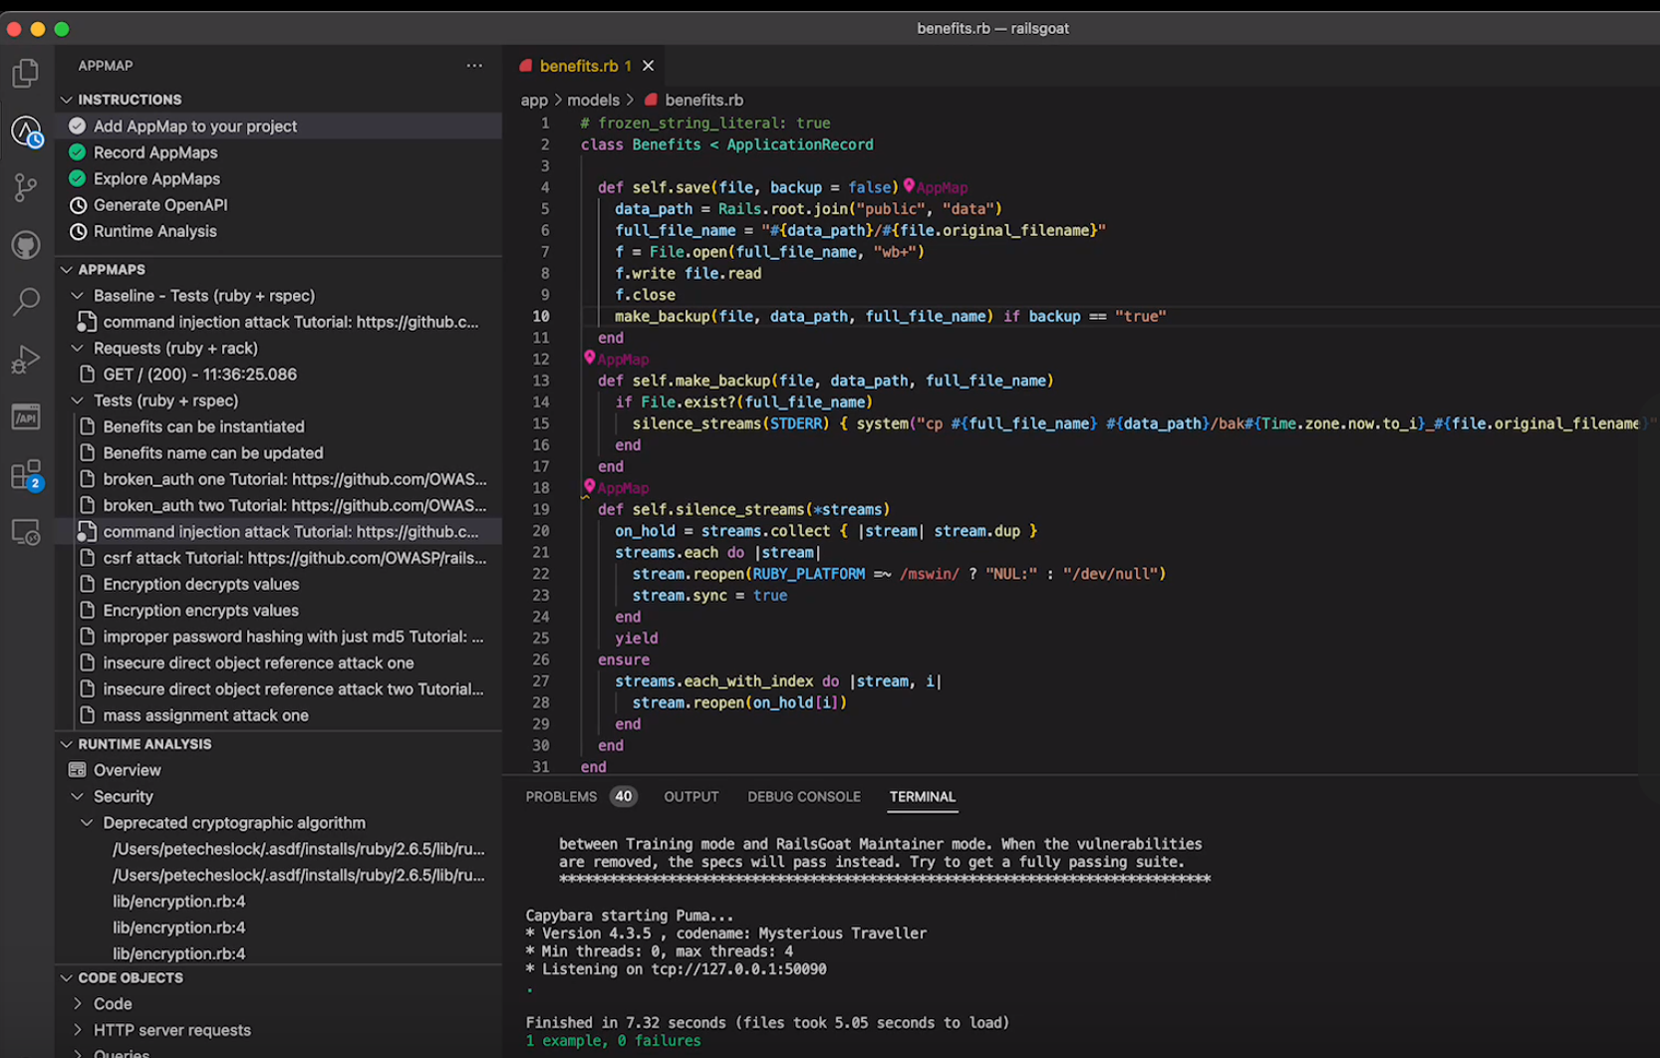The width and height of the screenshot is (1660, 1058).
Task: Open Source Control view
Action: (25, 187)
